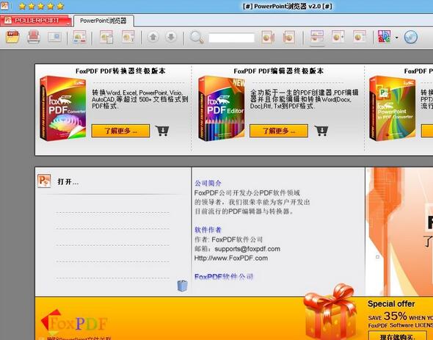Click into the toolbar search text box

click(231, 37)
